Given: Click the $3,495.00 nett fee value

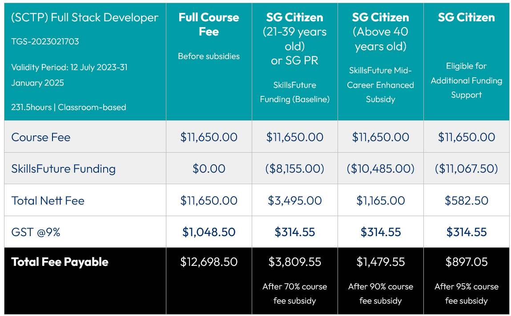Looking at the screenshot, I should coord(294,201).
